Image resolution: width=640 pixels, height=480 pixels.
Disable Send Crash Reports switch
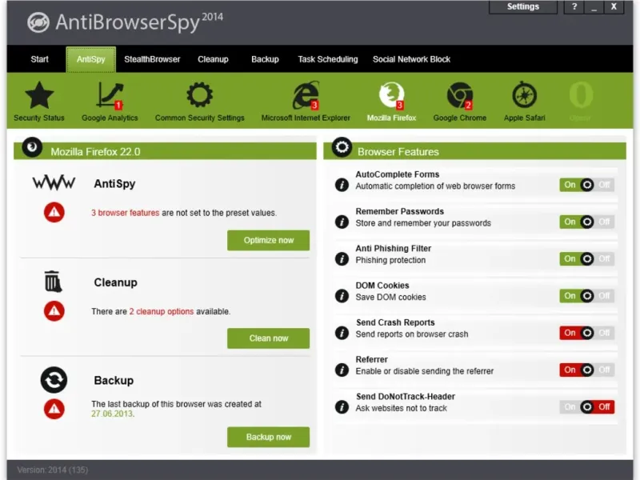click(587, 333)
